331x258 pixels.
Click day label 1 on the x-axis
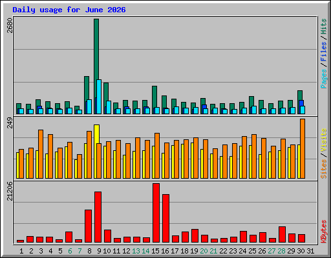[x=21, y=251]
